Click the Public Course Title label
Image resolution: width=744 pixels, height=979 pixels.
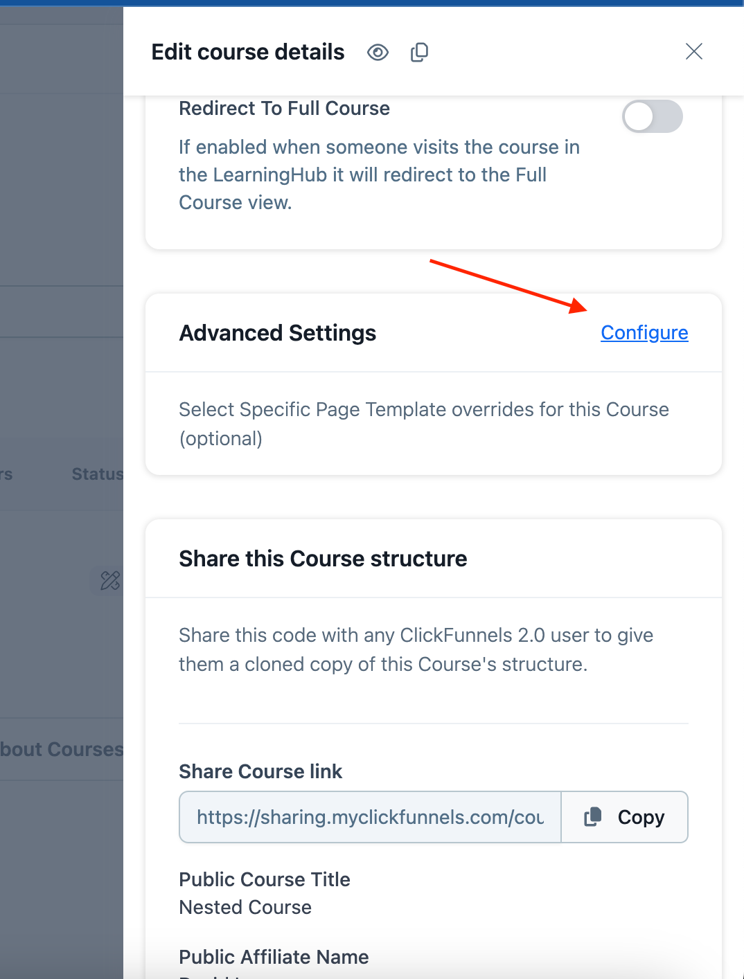point(265,879)
